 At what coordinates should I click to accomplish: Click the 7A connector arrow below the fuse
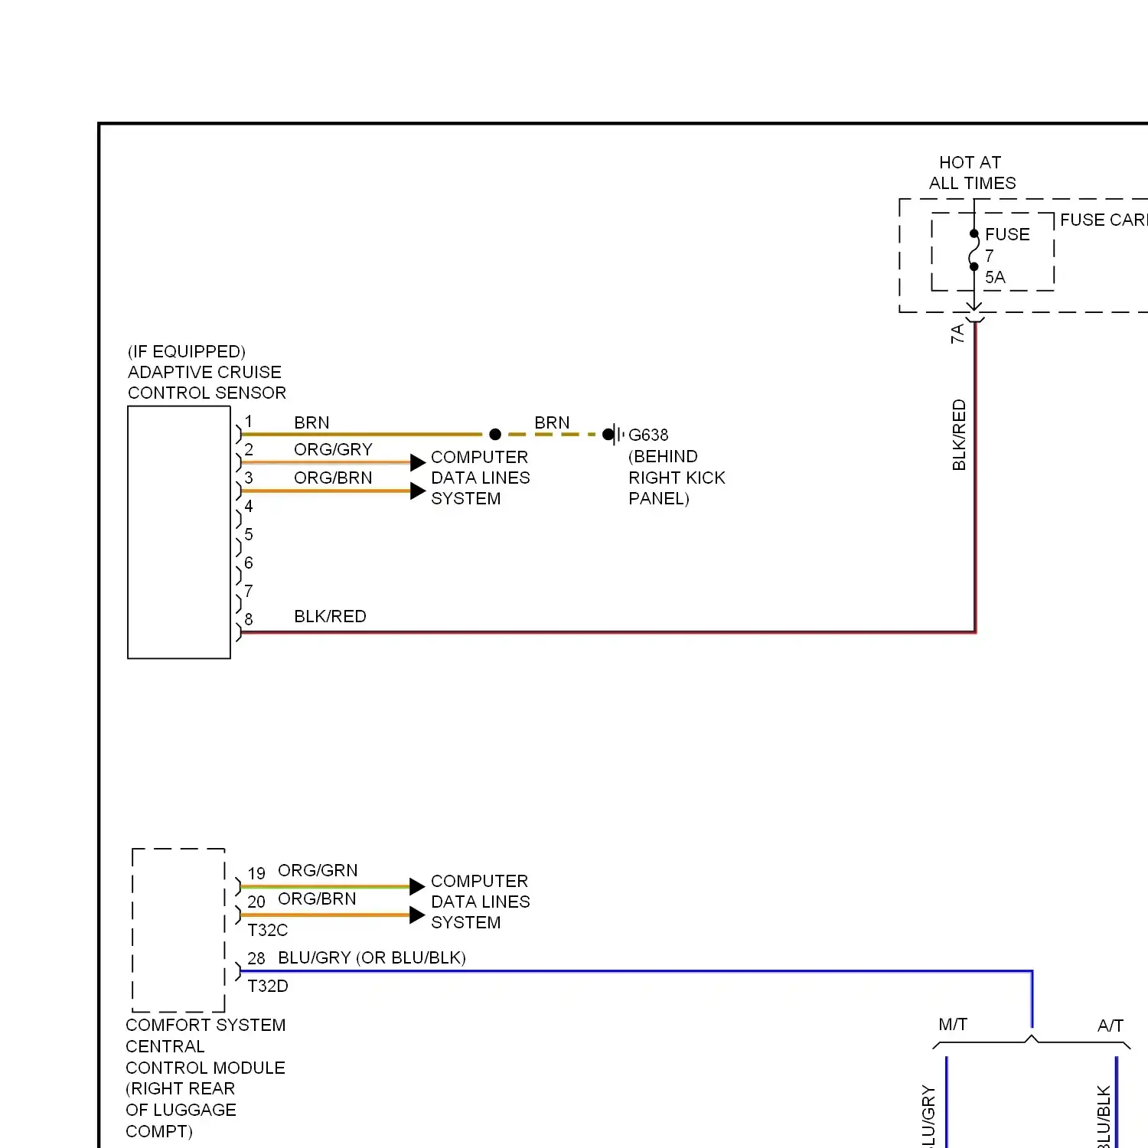[974, 312]
